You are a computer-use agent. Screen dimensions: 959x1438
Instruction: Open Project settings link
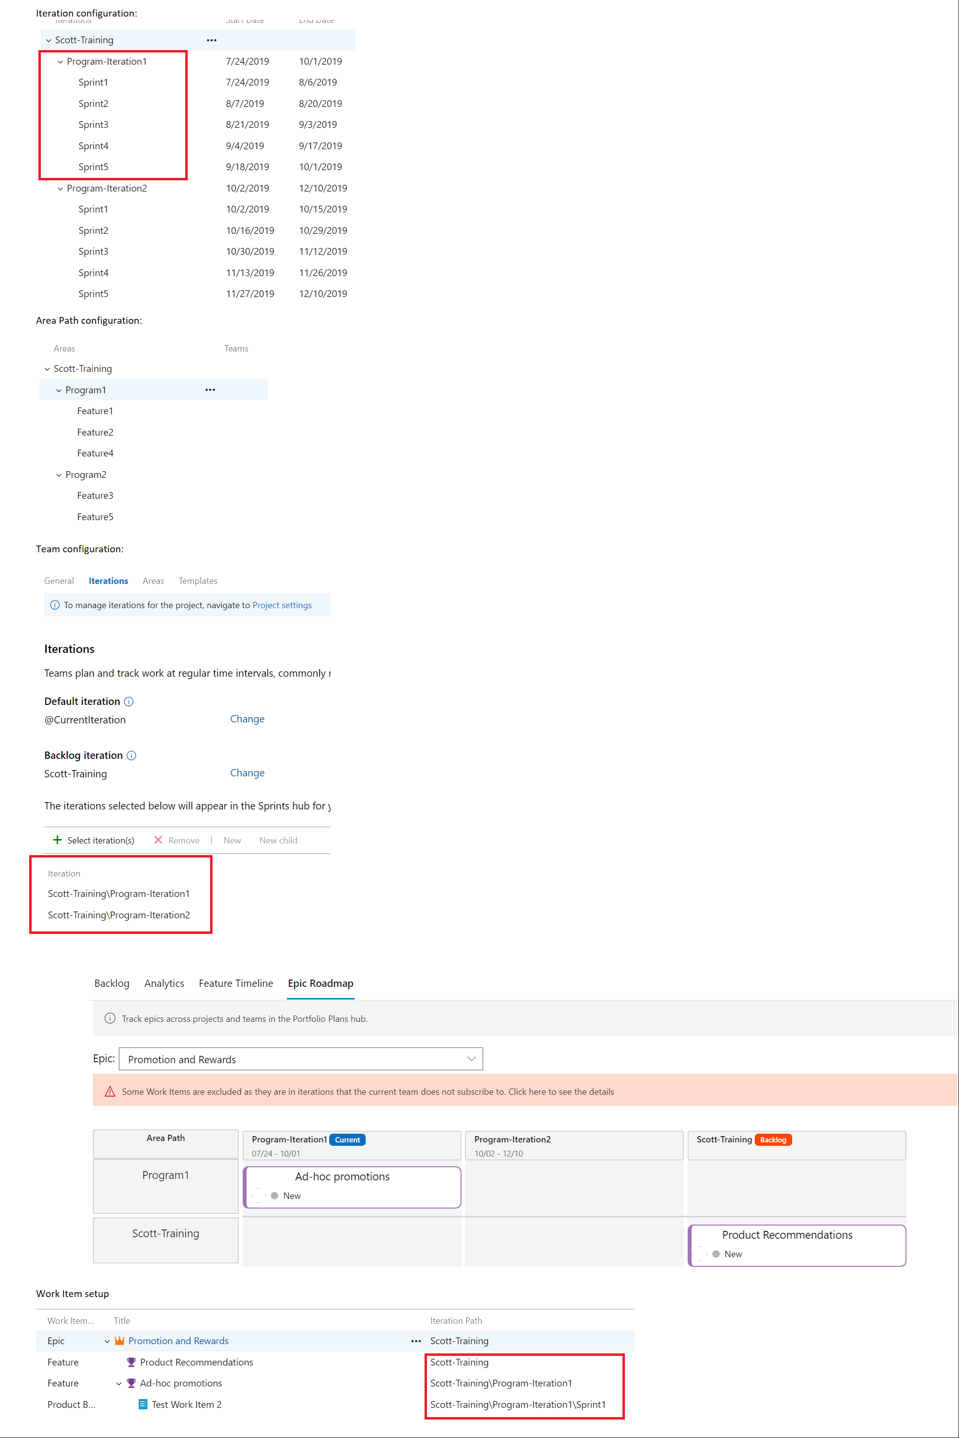[x=282, y=605]
